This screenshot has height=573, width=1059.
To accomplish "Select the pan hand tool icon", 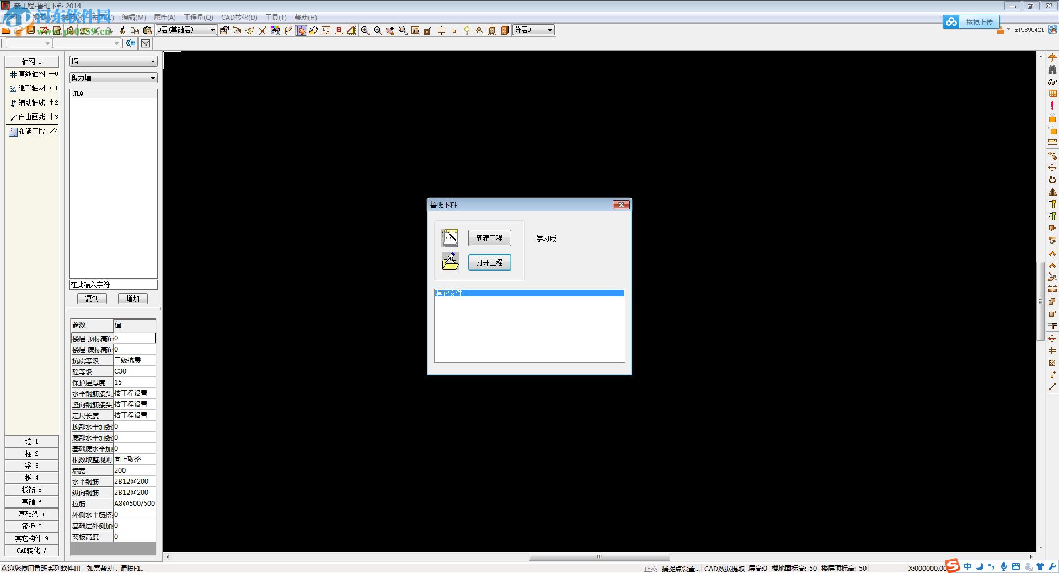I will coord(391,30).
